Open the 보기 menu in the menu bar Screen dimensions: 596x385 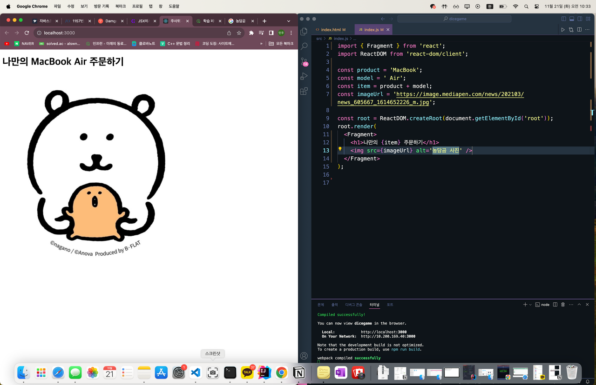pos(84,7)
